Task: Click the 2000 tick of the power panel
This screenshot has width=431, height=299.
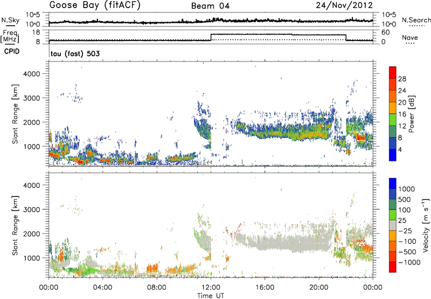Action: tap(31, 122)
